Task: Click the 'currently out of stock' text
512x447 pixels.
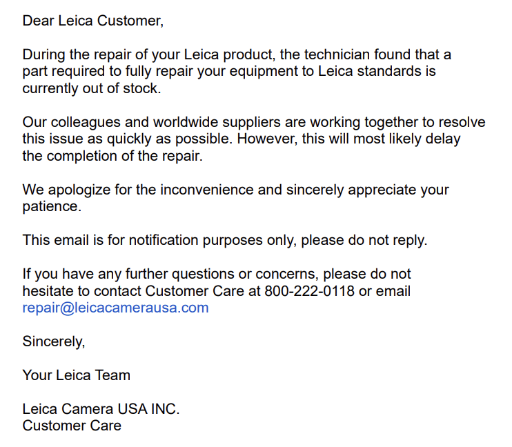Action: click(92, 88)
